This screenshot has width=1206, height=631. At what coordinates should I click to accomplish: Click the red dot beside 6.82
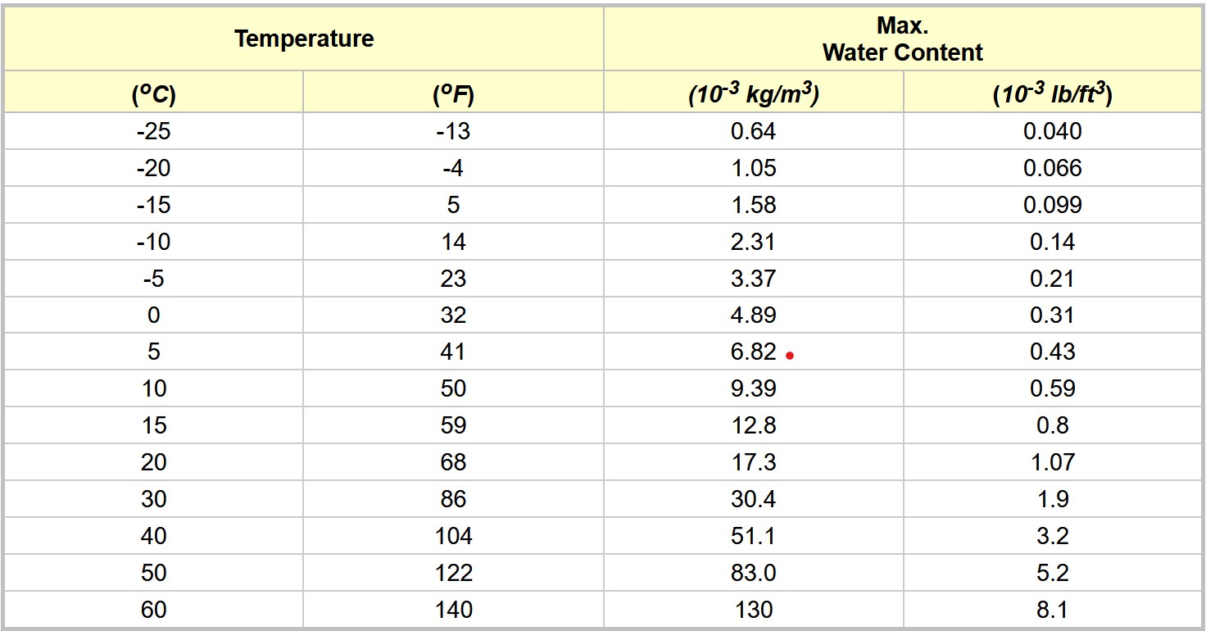click(x=789, y=356)
